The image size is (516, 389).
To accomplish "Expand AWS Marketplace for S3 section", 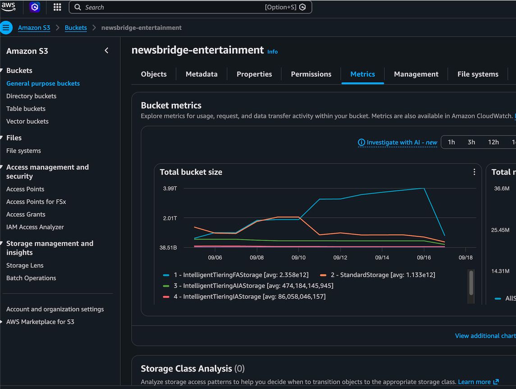I will pyautogui.click(x=2, y=322).
